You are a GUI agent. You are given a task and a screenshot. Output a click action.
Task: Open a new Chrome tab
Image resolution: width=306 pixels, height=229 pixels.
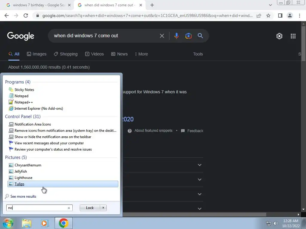(152, 5)
